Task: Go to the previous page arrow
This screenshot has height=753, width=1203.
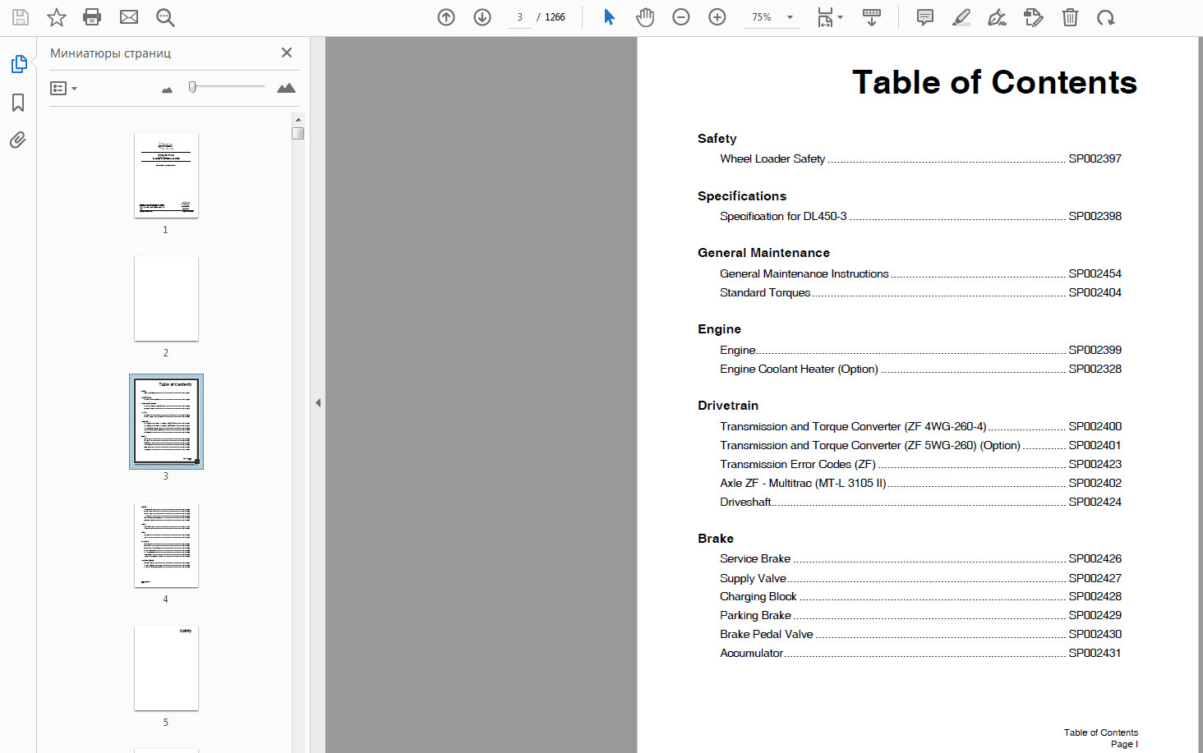Action: click(x=446, y=17)
